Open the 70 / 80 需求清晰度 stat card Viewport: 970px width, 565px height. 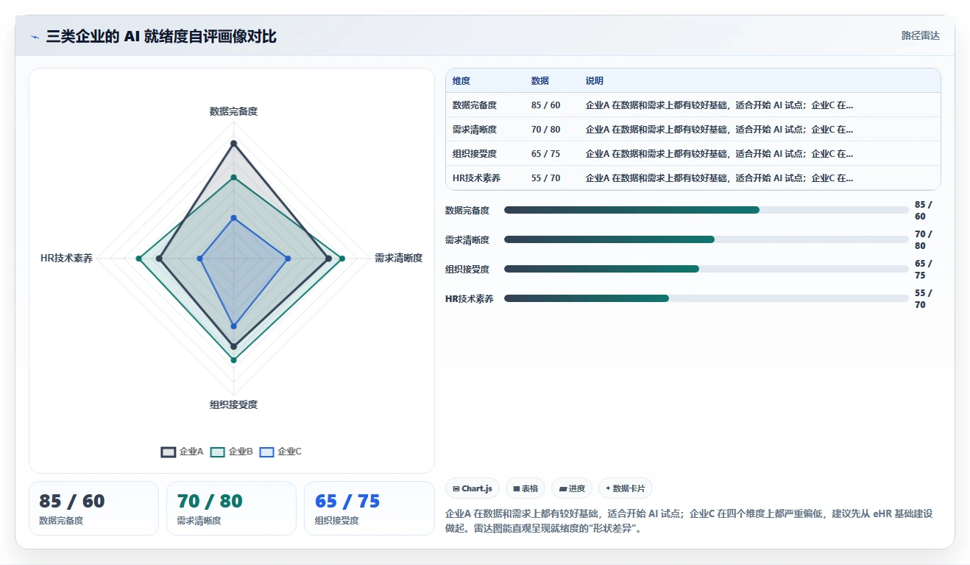coord(231,508)
